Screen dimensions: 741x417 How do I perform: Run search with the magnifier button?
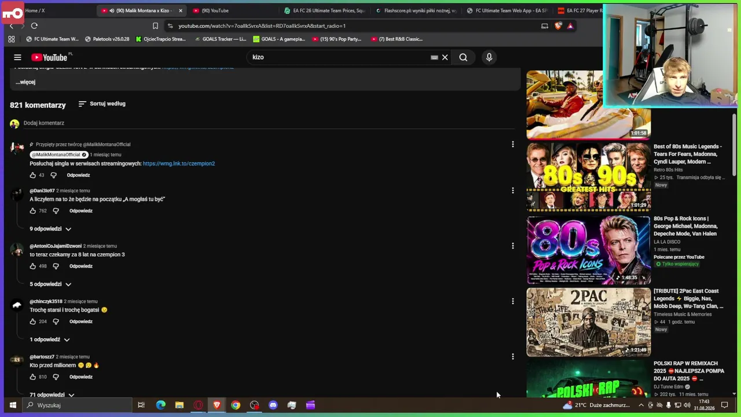click(463, 57)
